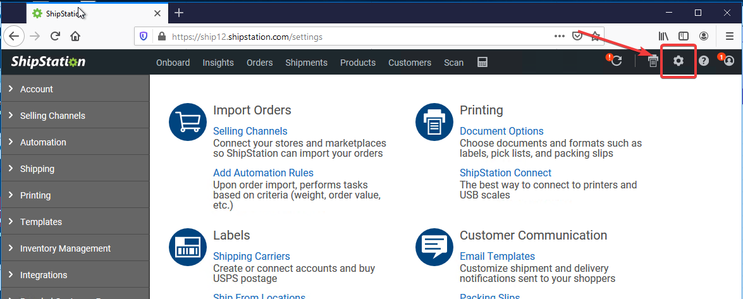
Task: Click the browser forward arrow button
Action: (x=35, y=37)
